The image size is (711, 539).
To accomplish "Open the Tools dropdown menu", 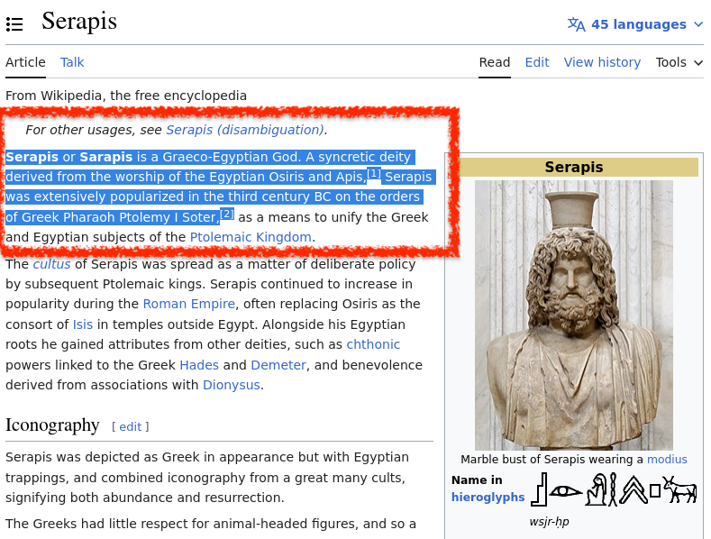I will [x=679, y=62].
